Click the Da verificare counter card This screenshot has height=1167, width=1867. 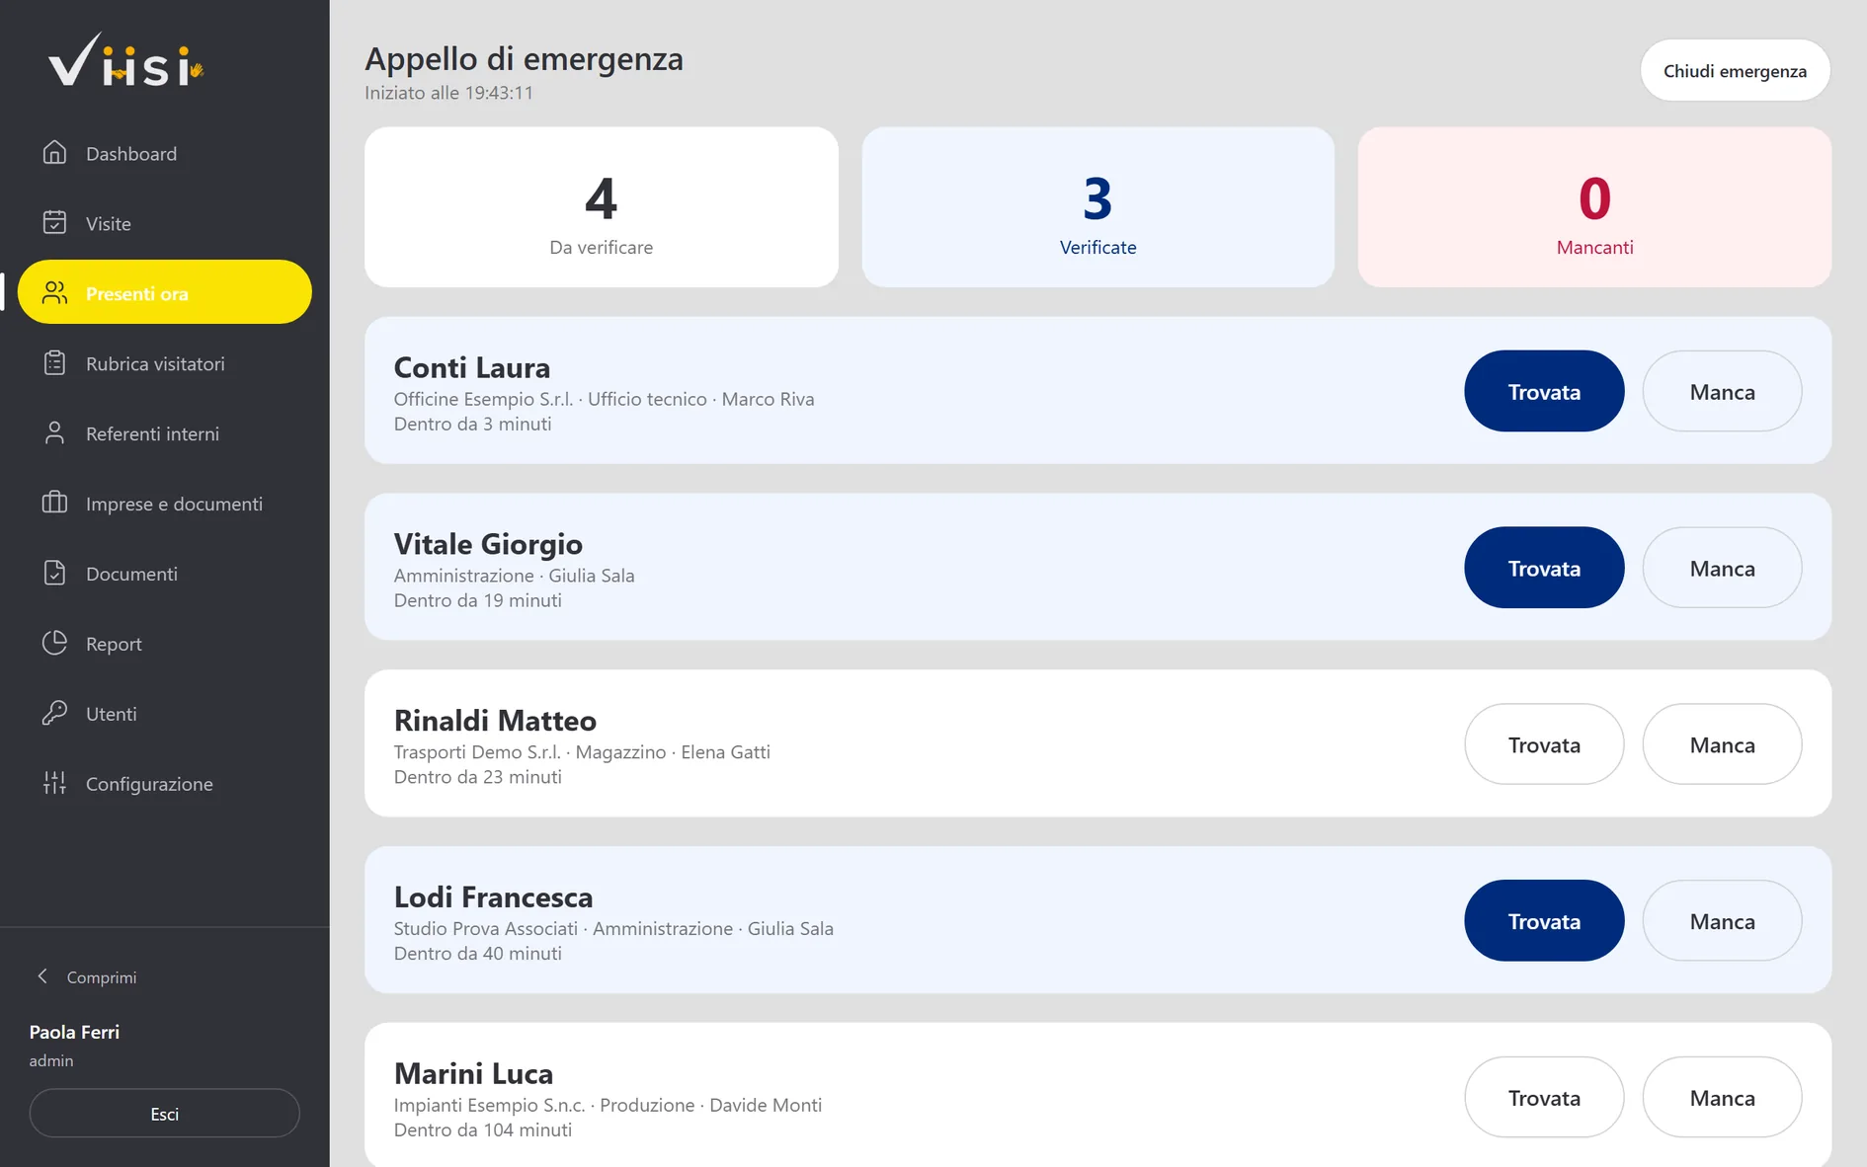(602, 207)
